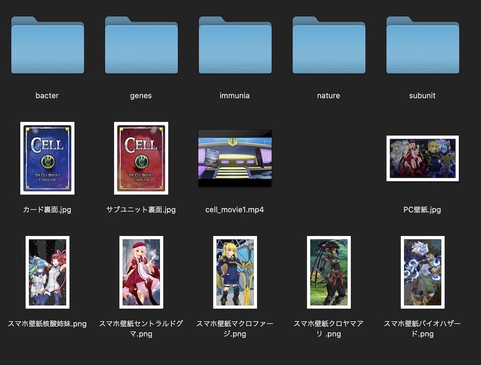Viewport: 481px width, 365px height.
Task: Select the immunia folder icon
Action: 235,45
